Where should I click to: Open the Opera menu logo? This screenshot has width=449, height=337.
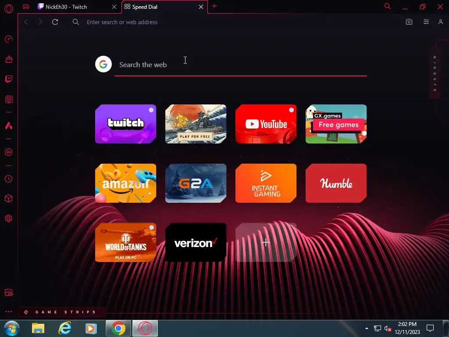pos(9,9)
